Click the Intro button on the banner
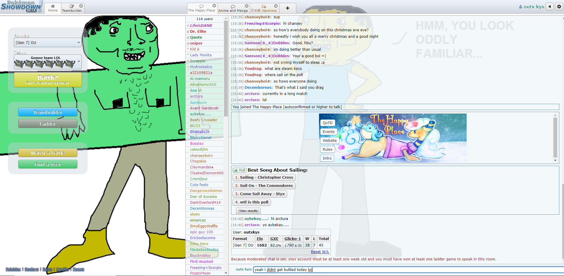Image resolution: width=564 pixels, height=276 pixels. pyautogui.click(x=327, y=158)
